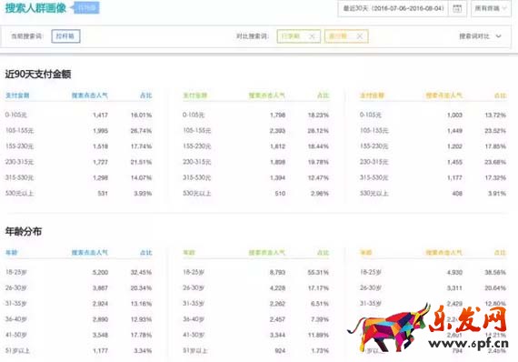Screen dimensions: 518x362
Task: Click the percentage 28.12%
Action: click(318, 131)
